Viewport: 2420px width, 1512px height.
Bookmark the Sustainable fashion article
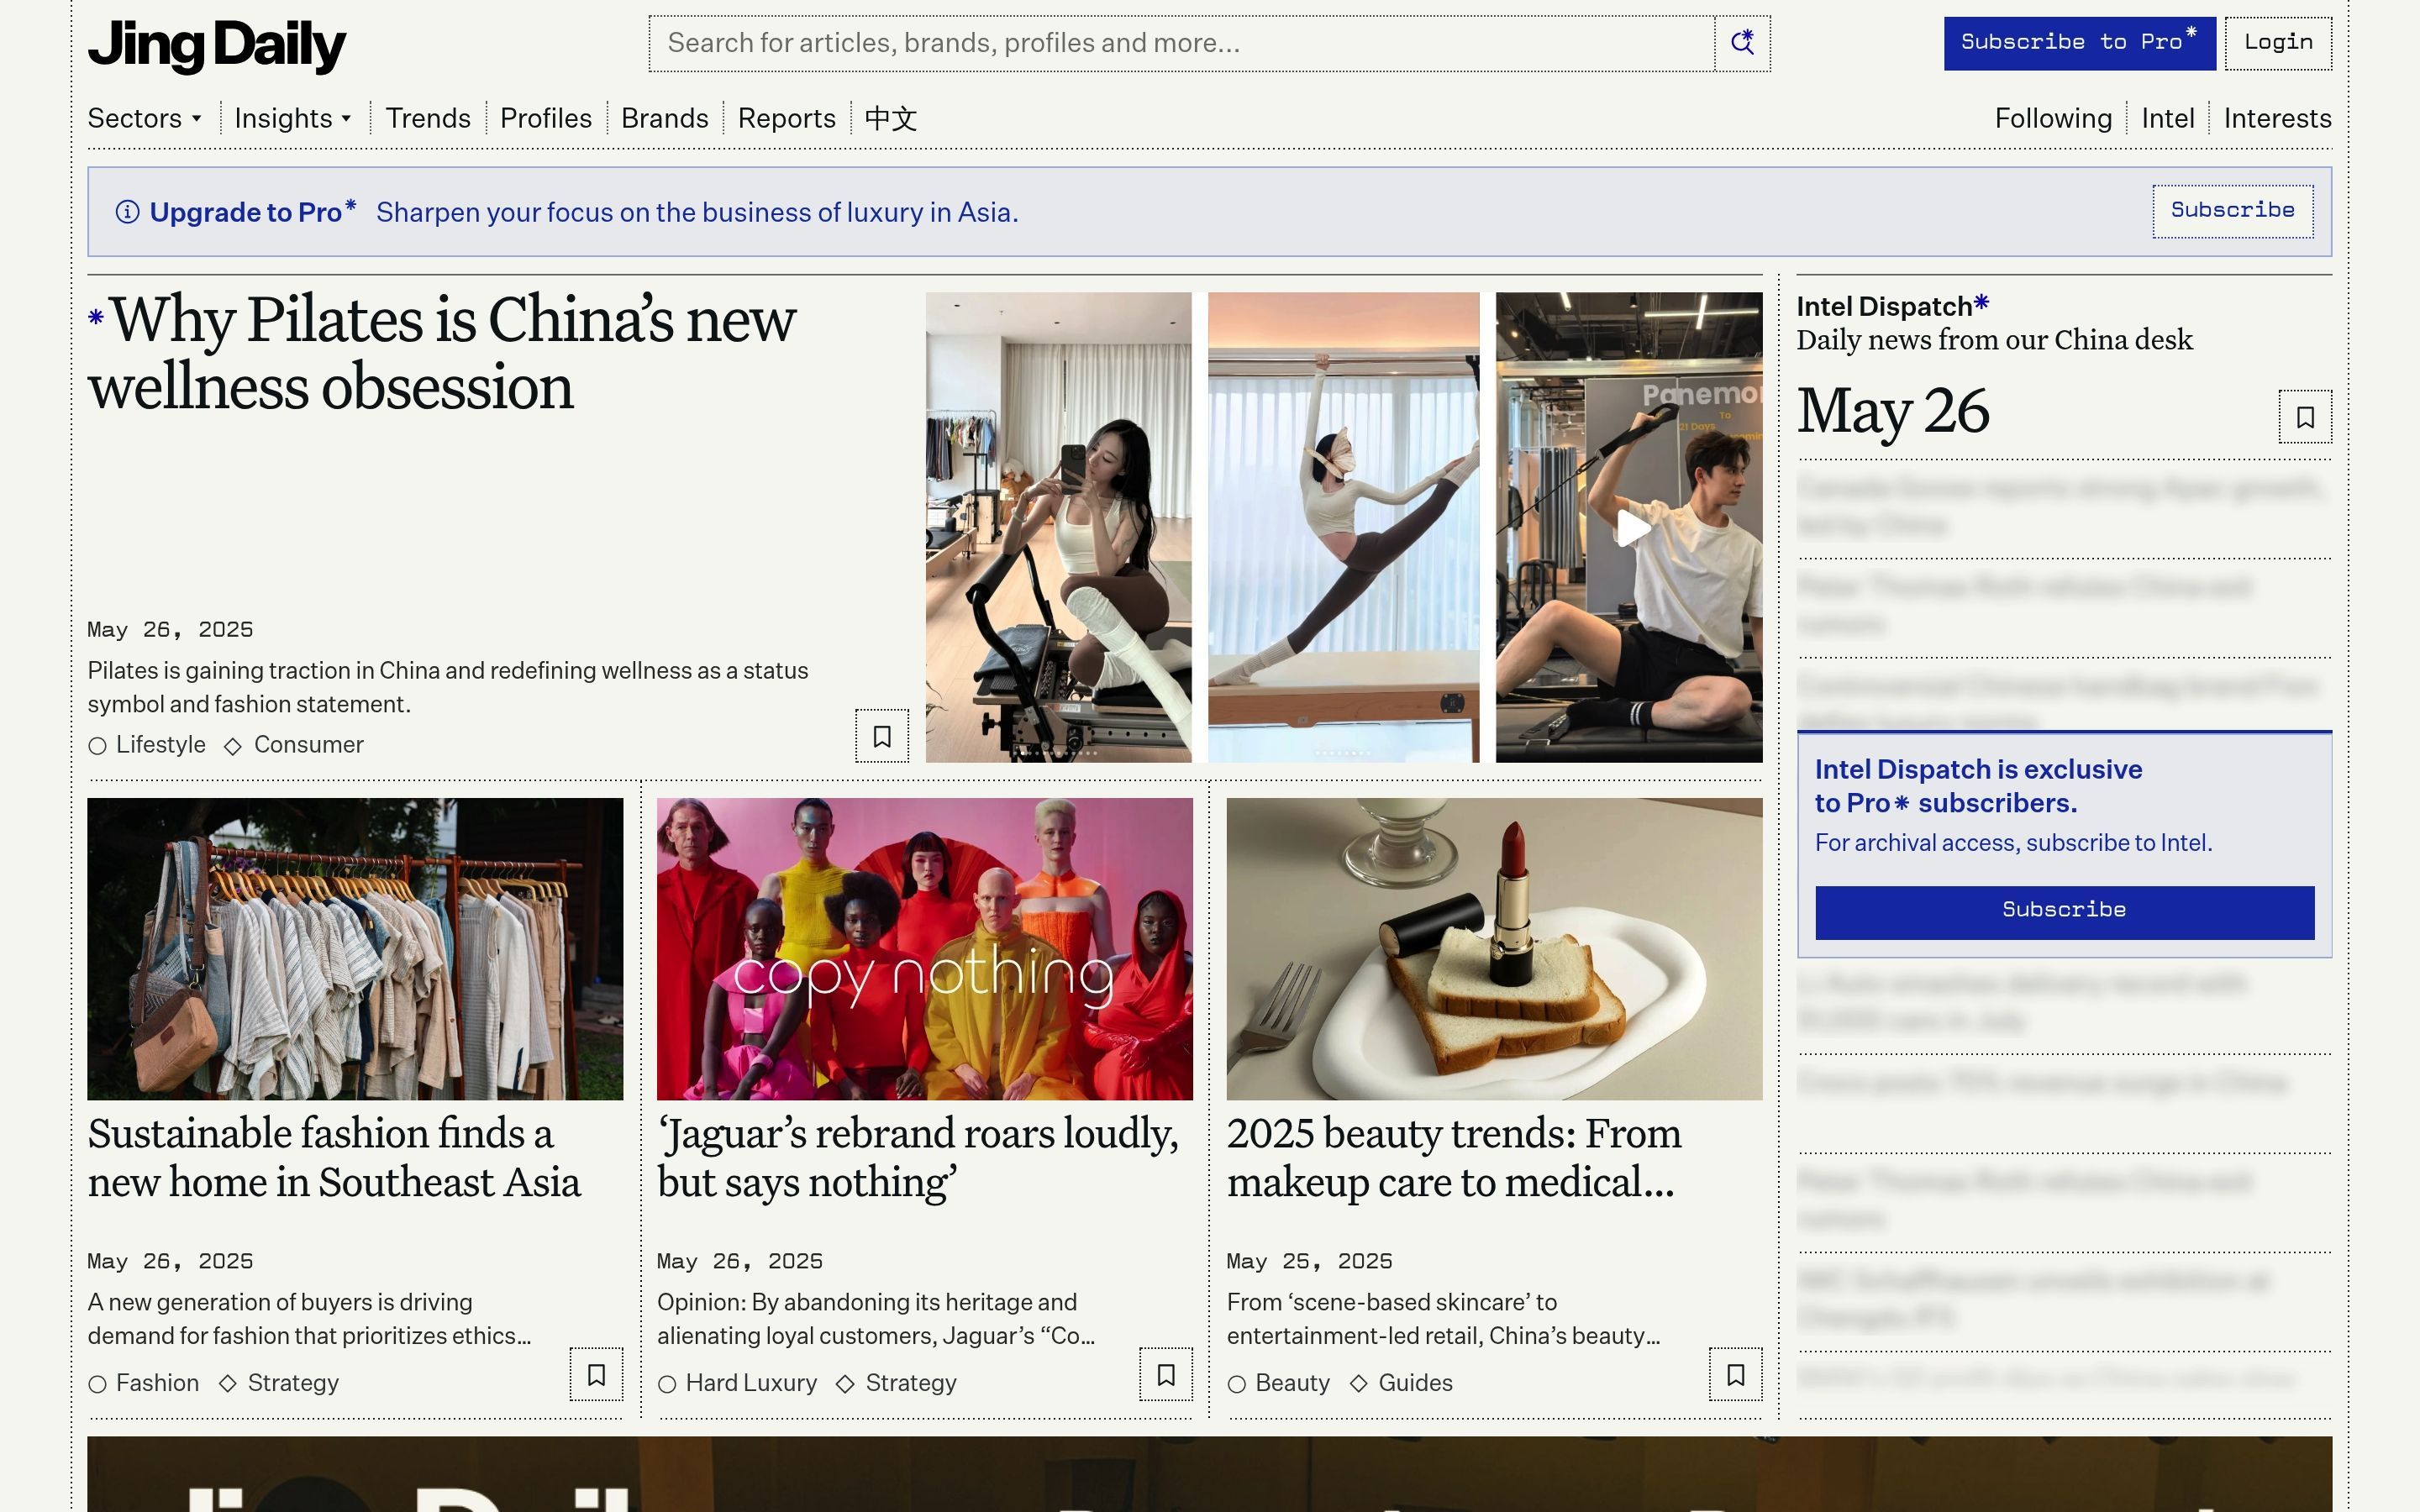pyautogui.click(x=596, y=1375)
